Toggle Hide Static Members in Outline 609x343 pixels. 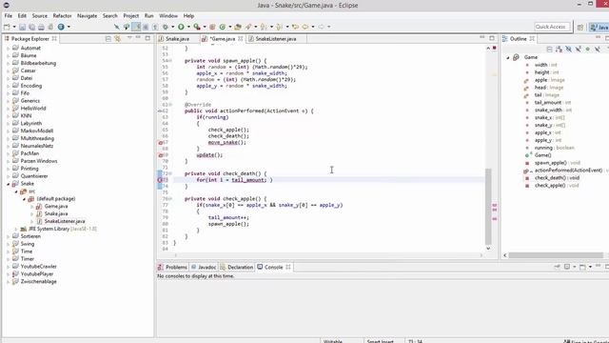[x=579, y=50]
